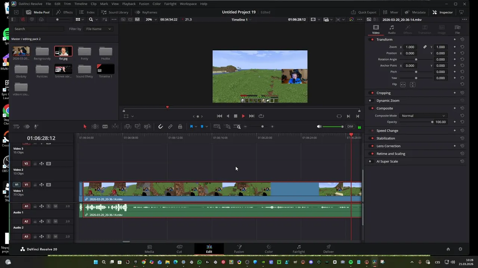478x268 pixels.
Task: Start playback with the play button
Action: (243, 116)
